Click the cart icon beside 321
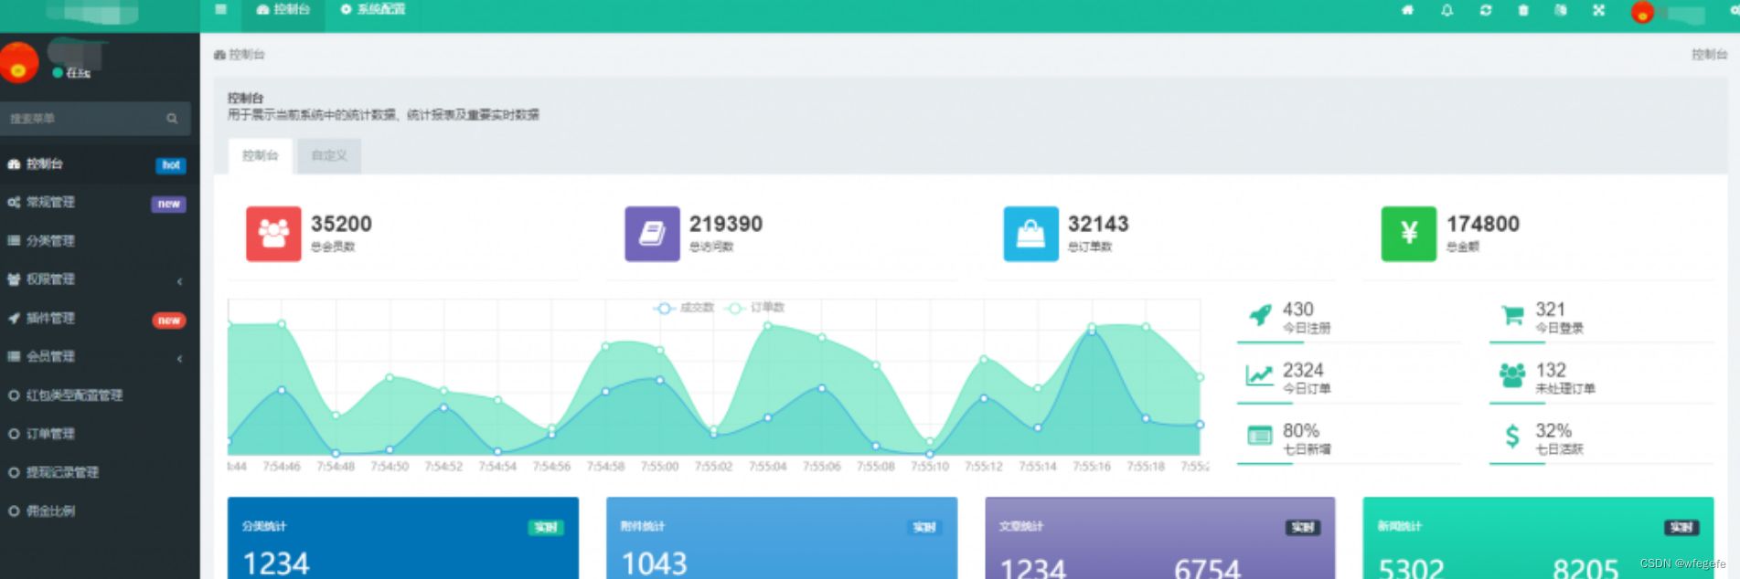Image resolution: width=1740 pixels, height=579 pixels. click(1512, 316)
